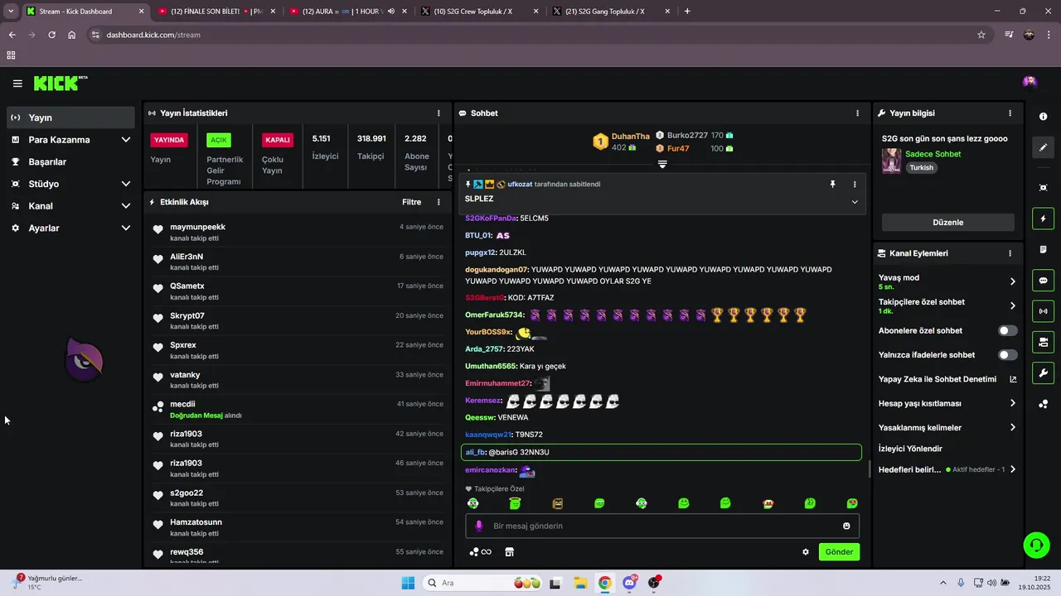Screen dimensions: 1061x596
Task: Select the first green emote in the emote row
Action: [x=472, y=503]
